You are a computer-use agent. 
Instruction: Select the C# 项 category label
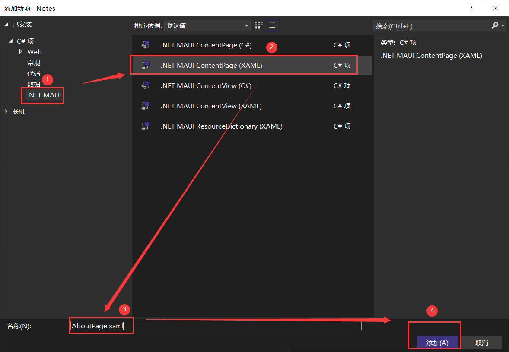pos(25,41)
